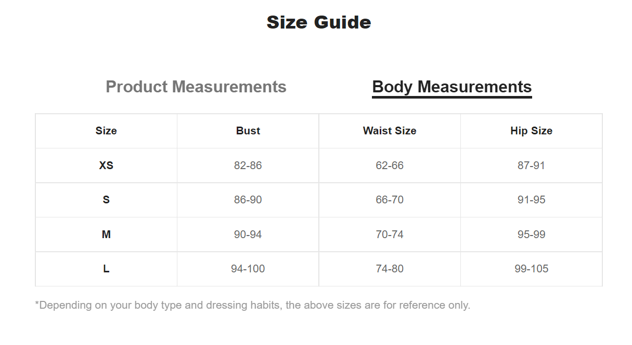
Task: Click the Size Guide heading
Action: (x=318, y=22)
